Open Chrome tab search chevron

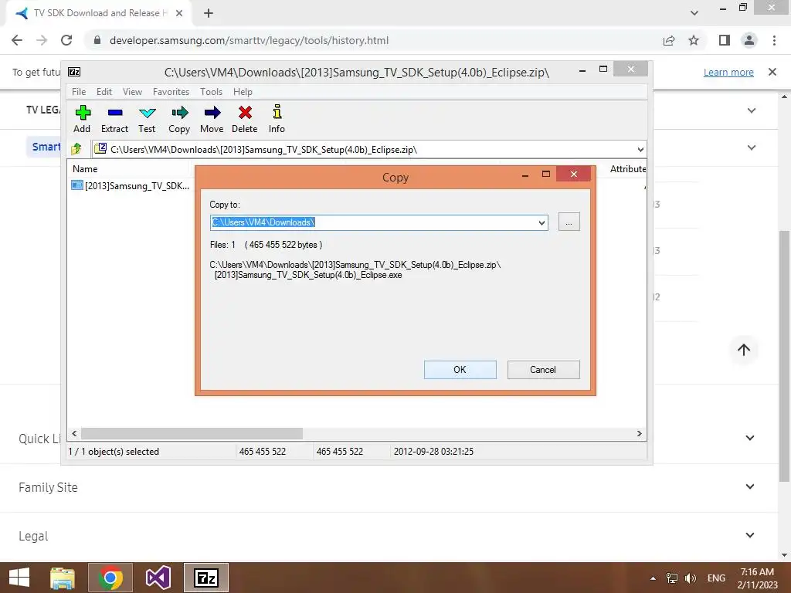694,13
